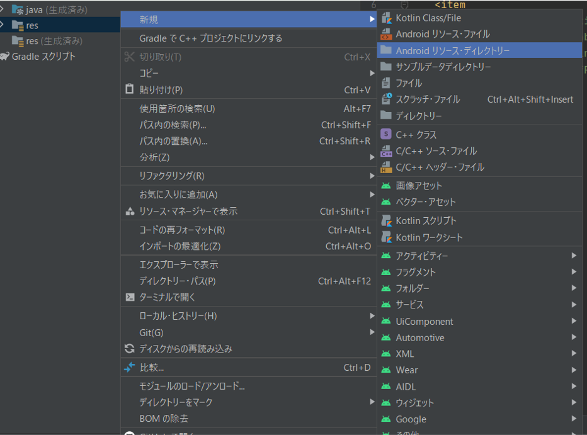Expand the UiComponent submenu arrow
Viewport: 587px width, 435px height.
(574, 321)
